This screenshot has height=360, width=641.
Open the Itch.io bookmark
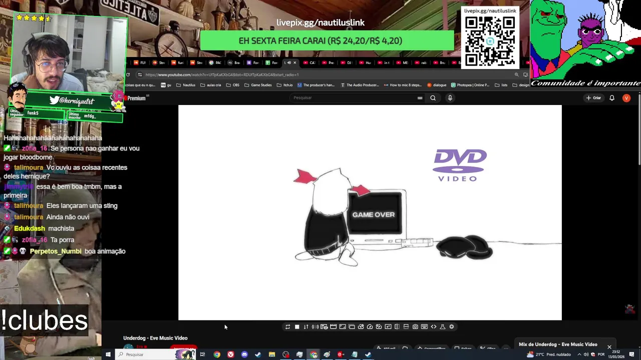tap(284, 85)
